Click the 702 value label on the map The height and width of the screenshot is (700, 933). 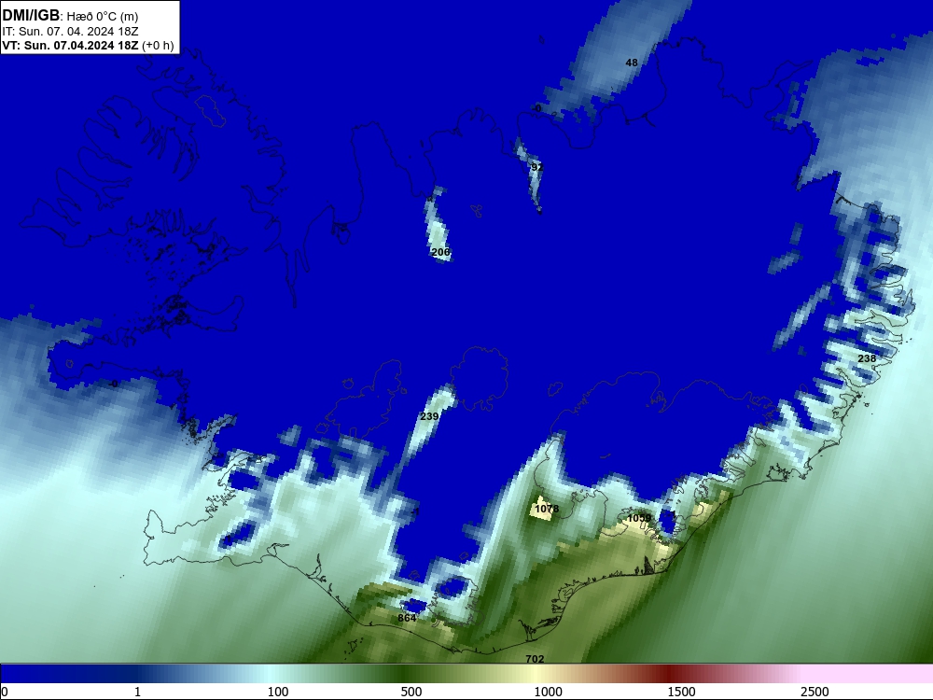(535, 659)
